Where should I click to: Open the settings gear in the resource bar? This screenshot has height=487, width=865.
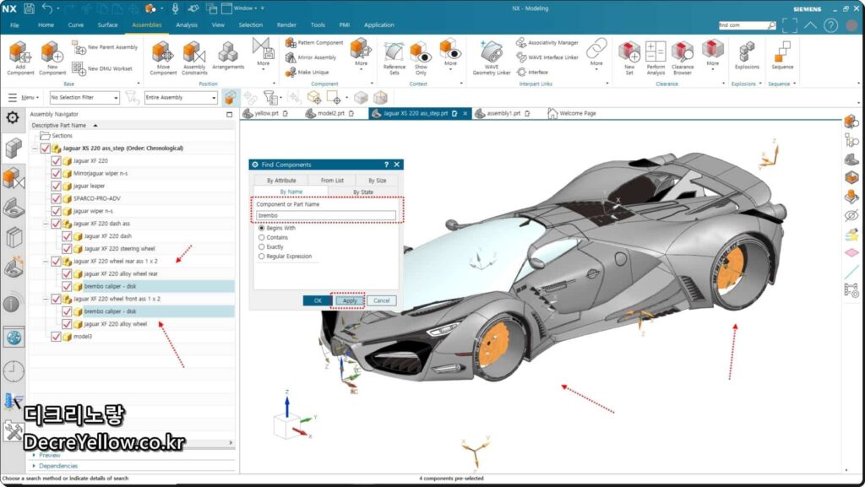point(13,117)
